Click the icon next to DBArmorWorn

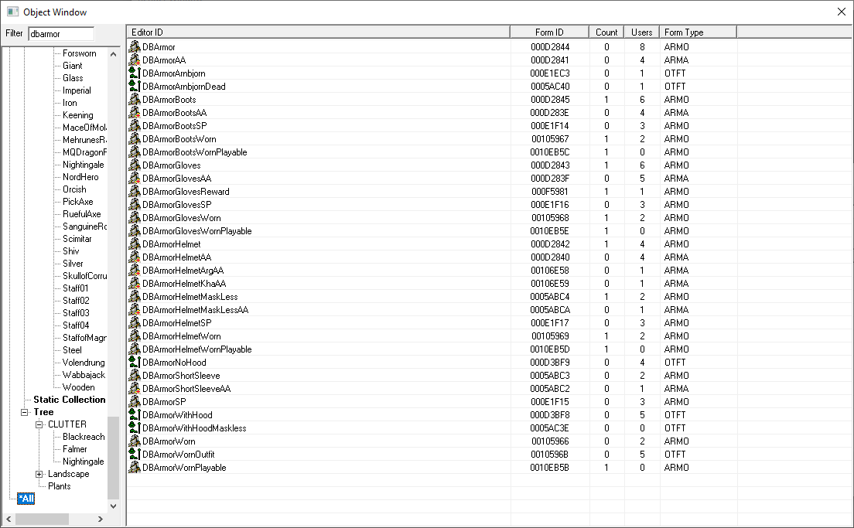click(x=135, y=441)
